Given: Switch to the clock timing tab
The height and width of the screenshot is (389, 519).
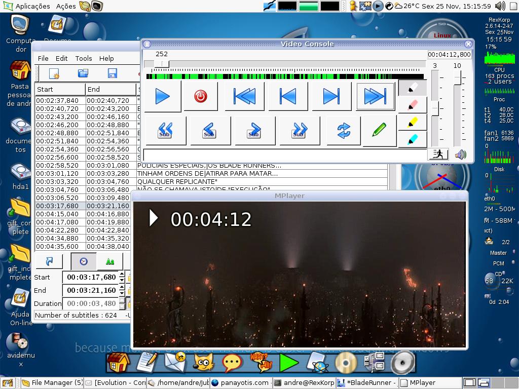Looking at the screenshot, I should (84, 262).
